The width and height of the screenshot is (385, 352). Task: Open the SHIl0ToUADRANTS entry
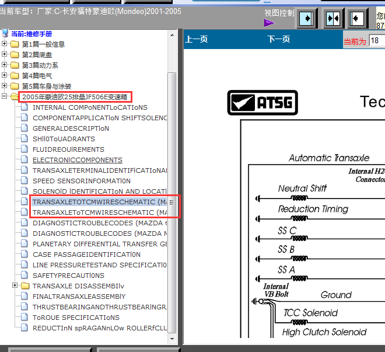pyautogui.click(x=64, y=139)
